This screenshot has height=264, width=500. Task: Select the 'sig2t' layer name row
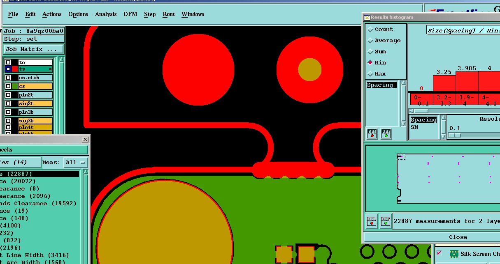tap(35, 103)
